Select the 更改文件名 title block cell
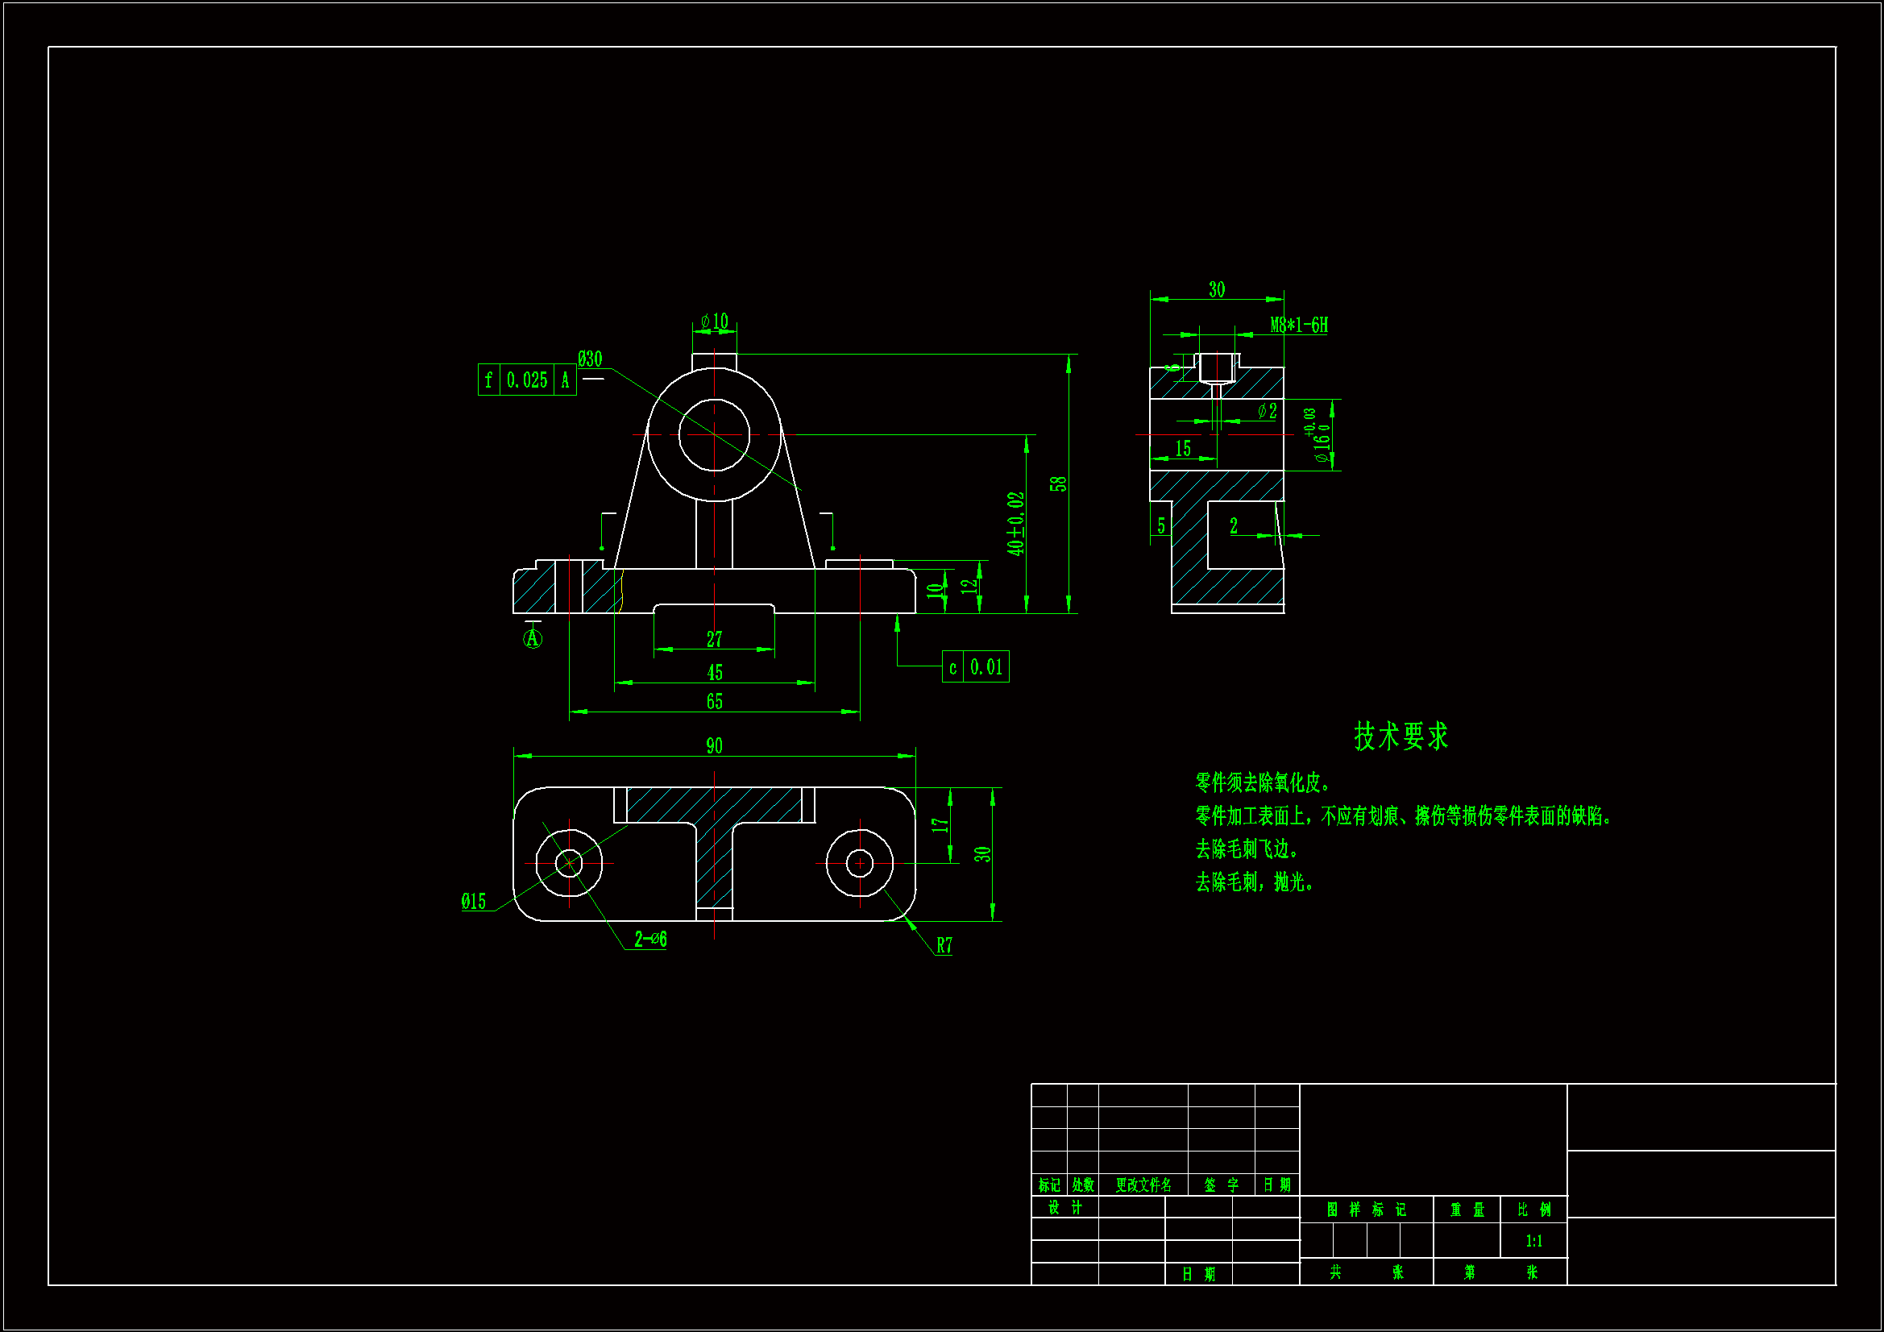 [1143, 1185]
